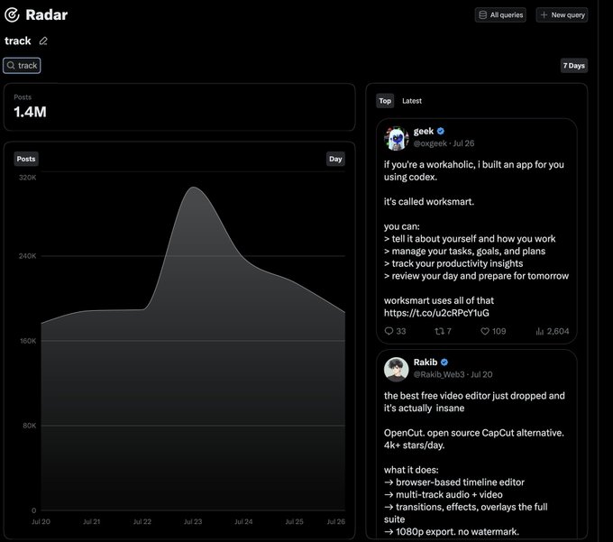Image resolution: width=613 pixels, height=542 pixels.
Task: Click the track search query chip
Action: [x=22, y=65]
